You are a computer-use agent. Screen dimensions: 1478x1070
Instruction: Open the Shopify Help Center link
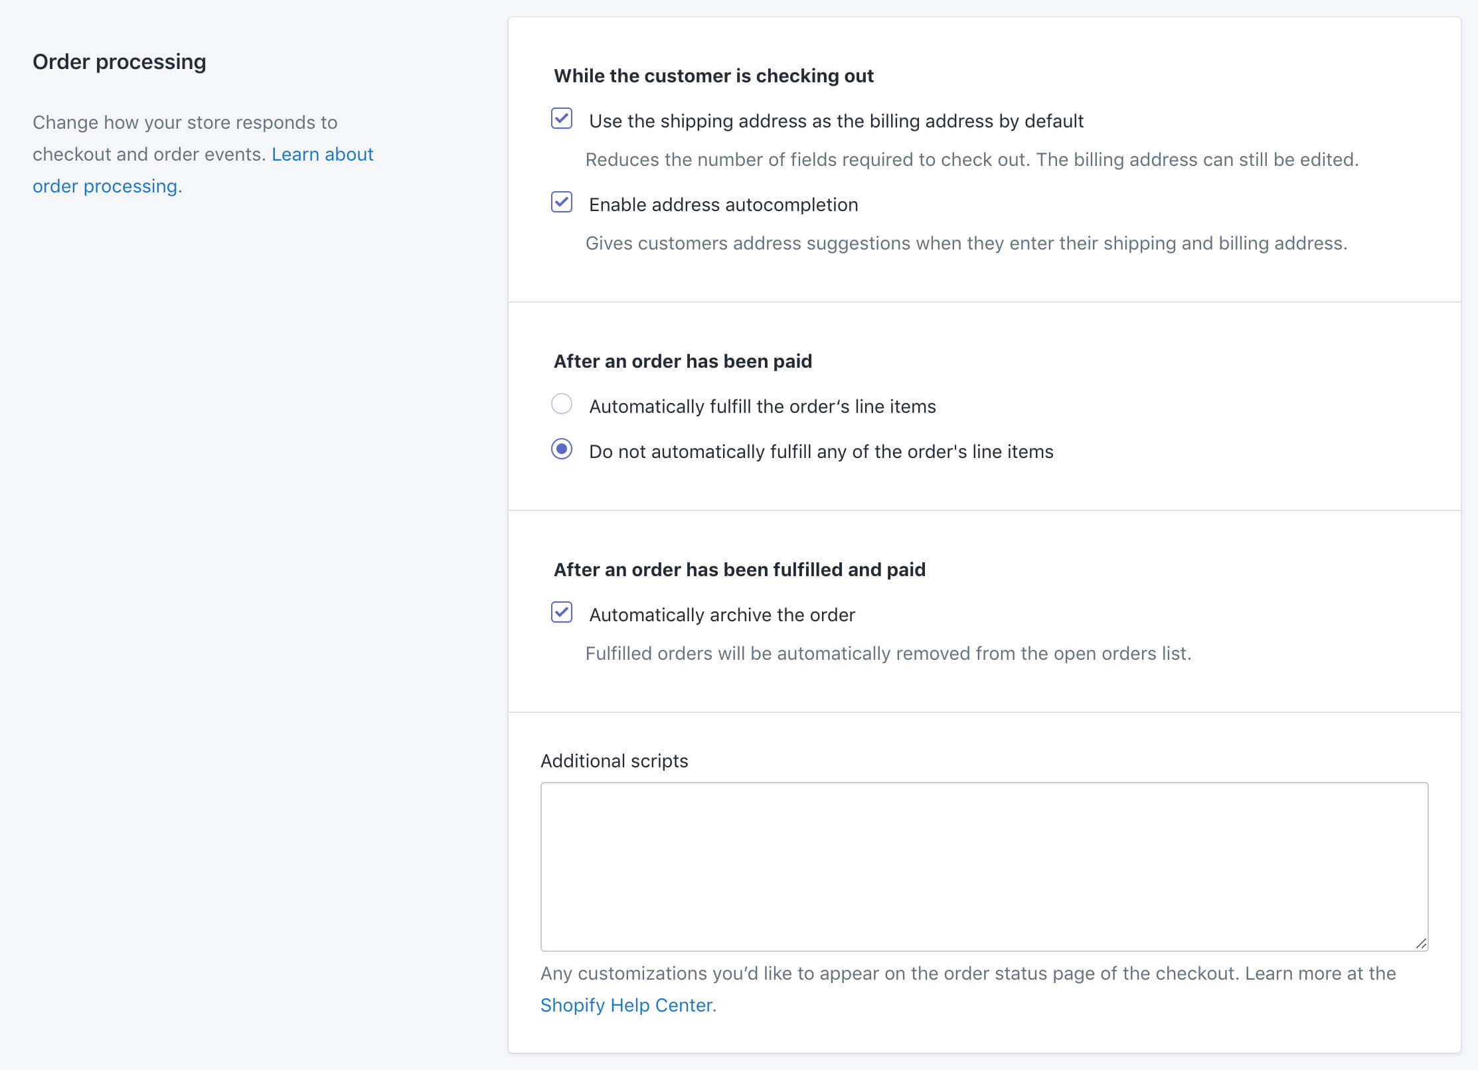click(627, 1005)
